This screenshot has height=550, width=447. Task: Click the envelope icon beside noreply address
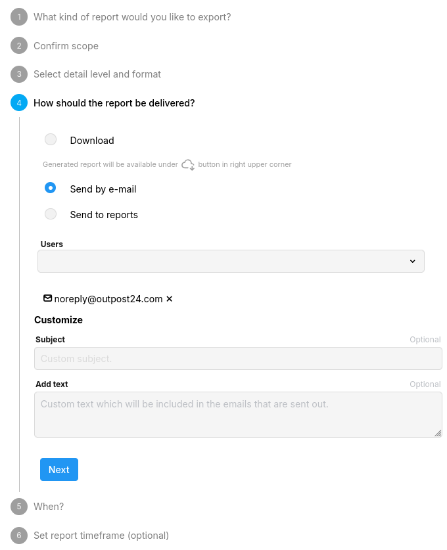pyautogui.click(x=47, y=298)
